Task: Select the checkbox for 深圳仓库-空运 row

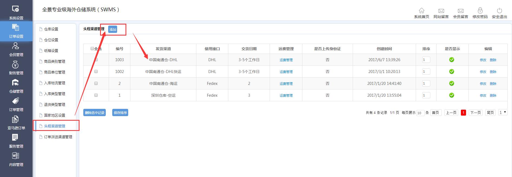Action: (x=96, y=95)
